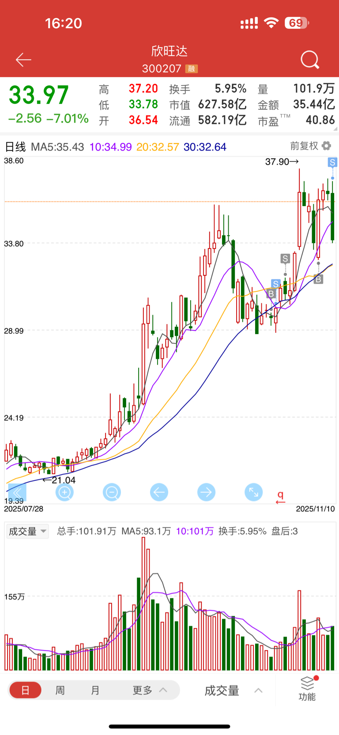Open the search magnifier icon
This screenshot has width=339, height=735.
pos(310,60)
